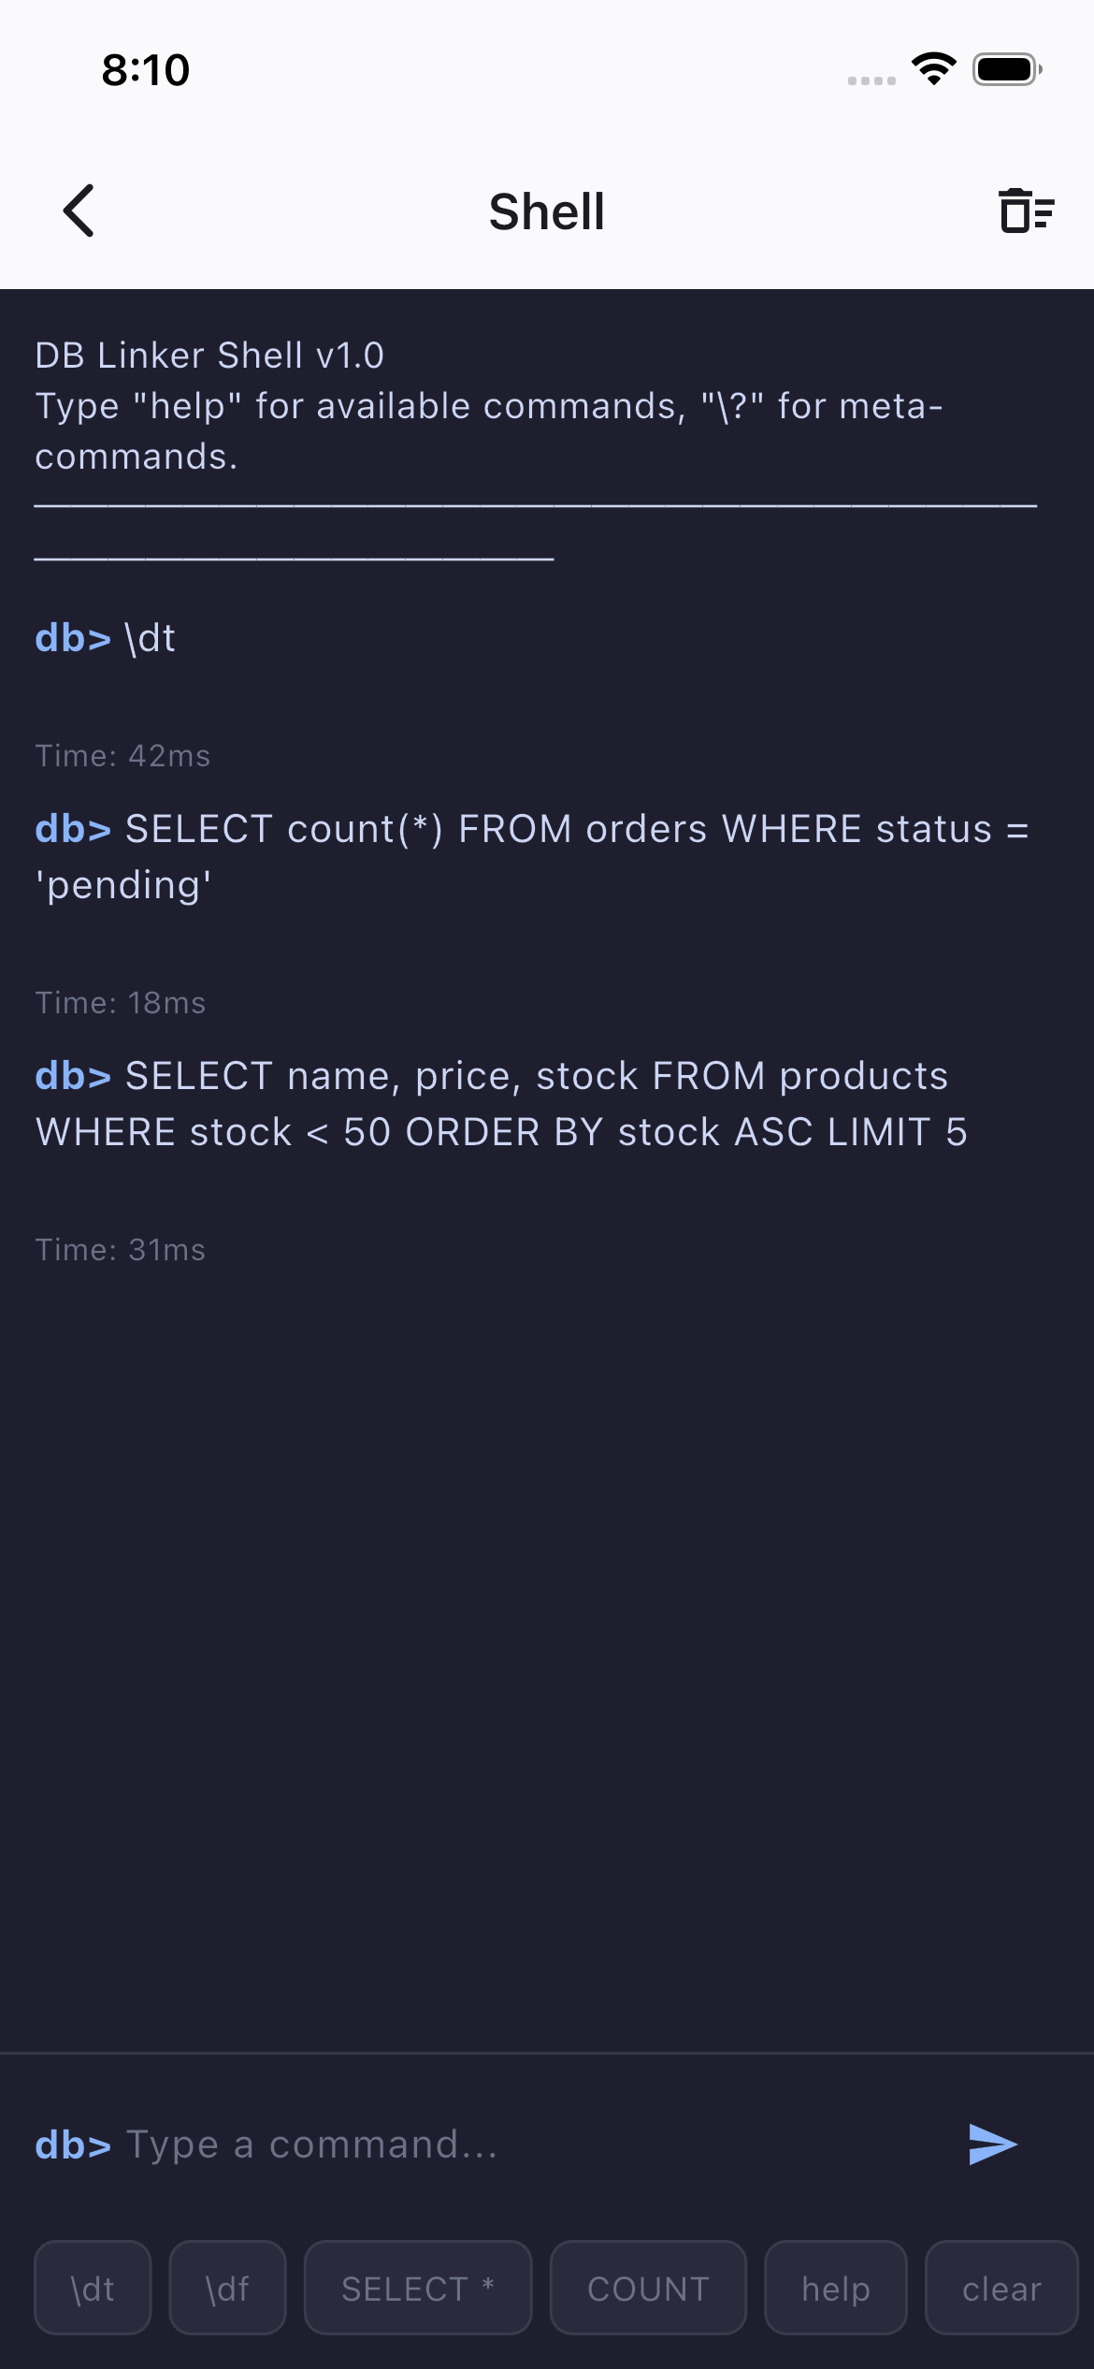Send the command with the arrow icon
Image resolution: width=1094 pixels, height=2369 pixels.
pyautogui.click(x=992, y=2144)
